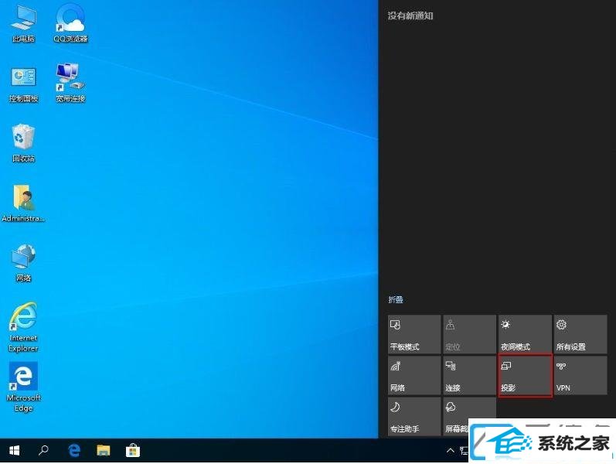Select the 宽带连接 desktop shortcut

click(x=70, y=84)
